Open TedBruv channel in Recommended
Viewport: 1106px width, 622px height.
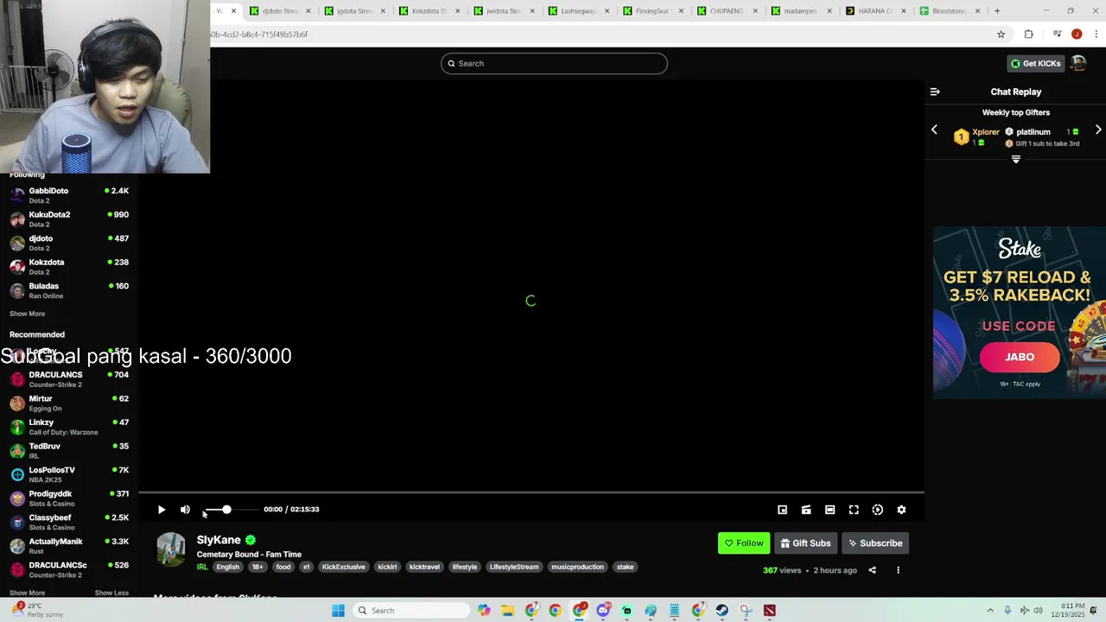(69, 451)
